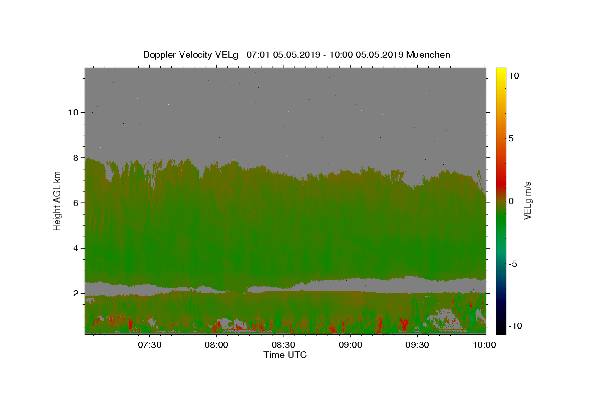Click the "Time UTC" axis label
Viewport: 601px width, 401px height.
click(285, 355)
